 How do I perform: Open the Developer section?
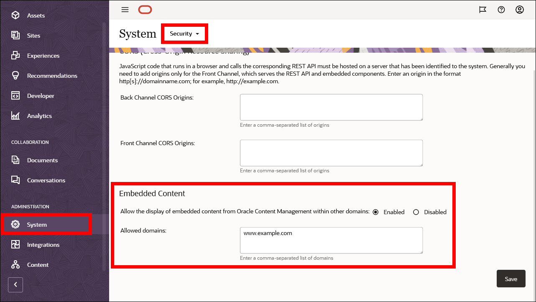pos(40,95)
